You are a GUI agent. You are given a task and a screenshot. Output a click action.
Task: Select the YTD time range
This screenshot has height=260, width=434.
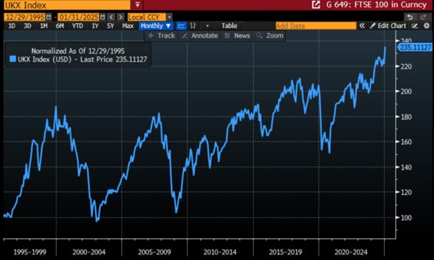coord(77,26)
